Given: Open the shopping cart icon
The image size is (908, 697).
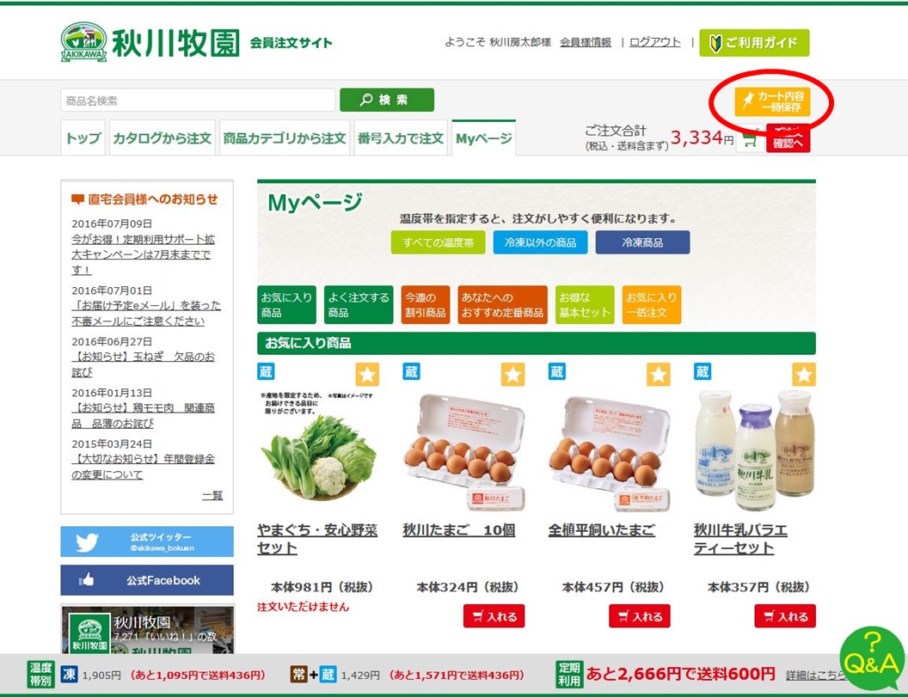Looking at the screenshot, I should click(x=751, y=140).
